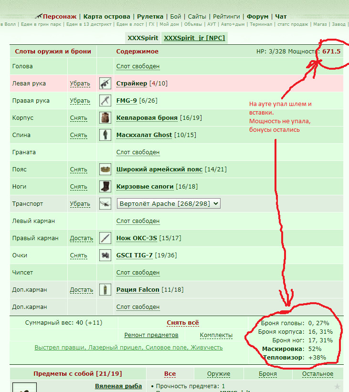Click the статс продаж shortcut

pos(293,24)
